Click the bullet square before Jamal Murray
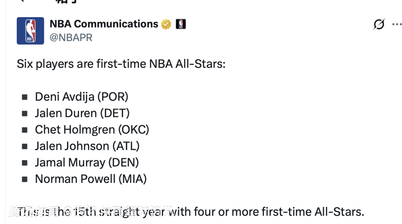 [x=25, y=163]
